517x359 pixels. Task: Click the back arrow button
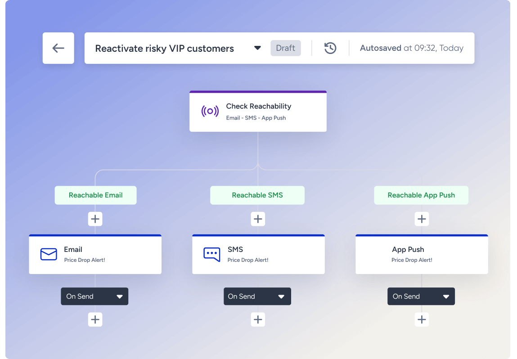(x=58, y=48)
